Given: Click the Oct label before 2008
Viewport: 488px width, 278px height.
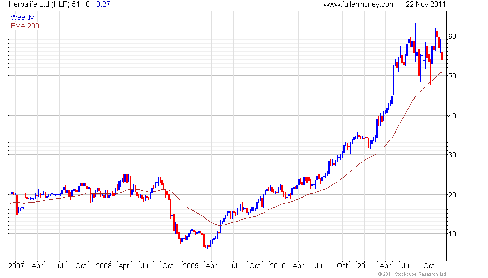Looking at the screenshot, I should 81,266.
